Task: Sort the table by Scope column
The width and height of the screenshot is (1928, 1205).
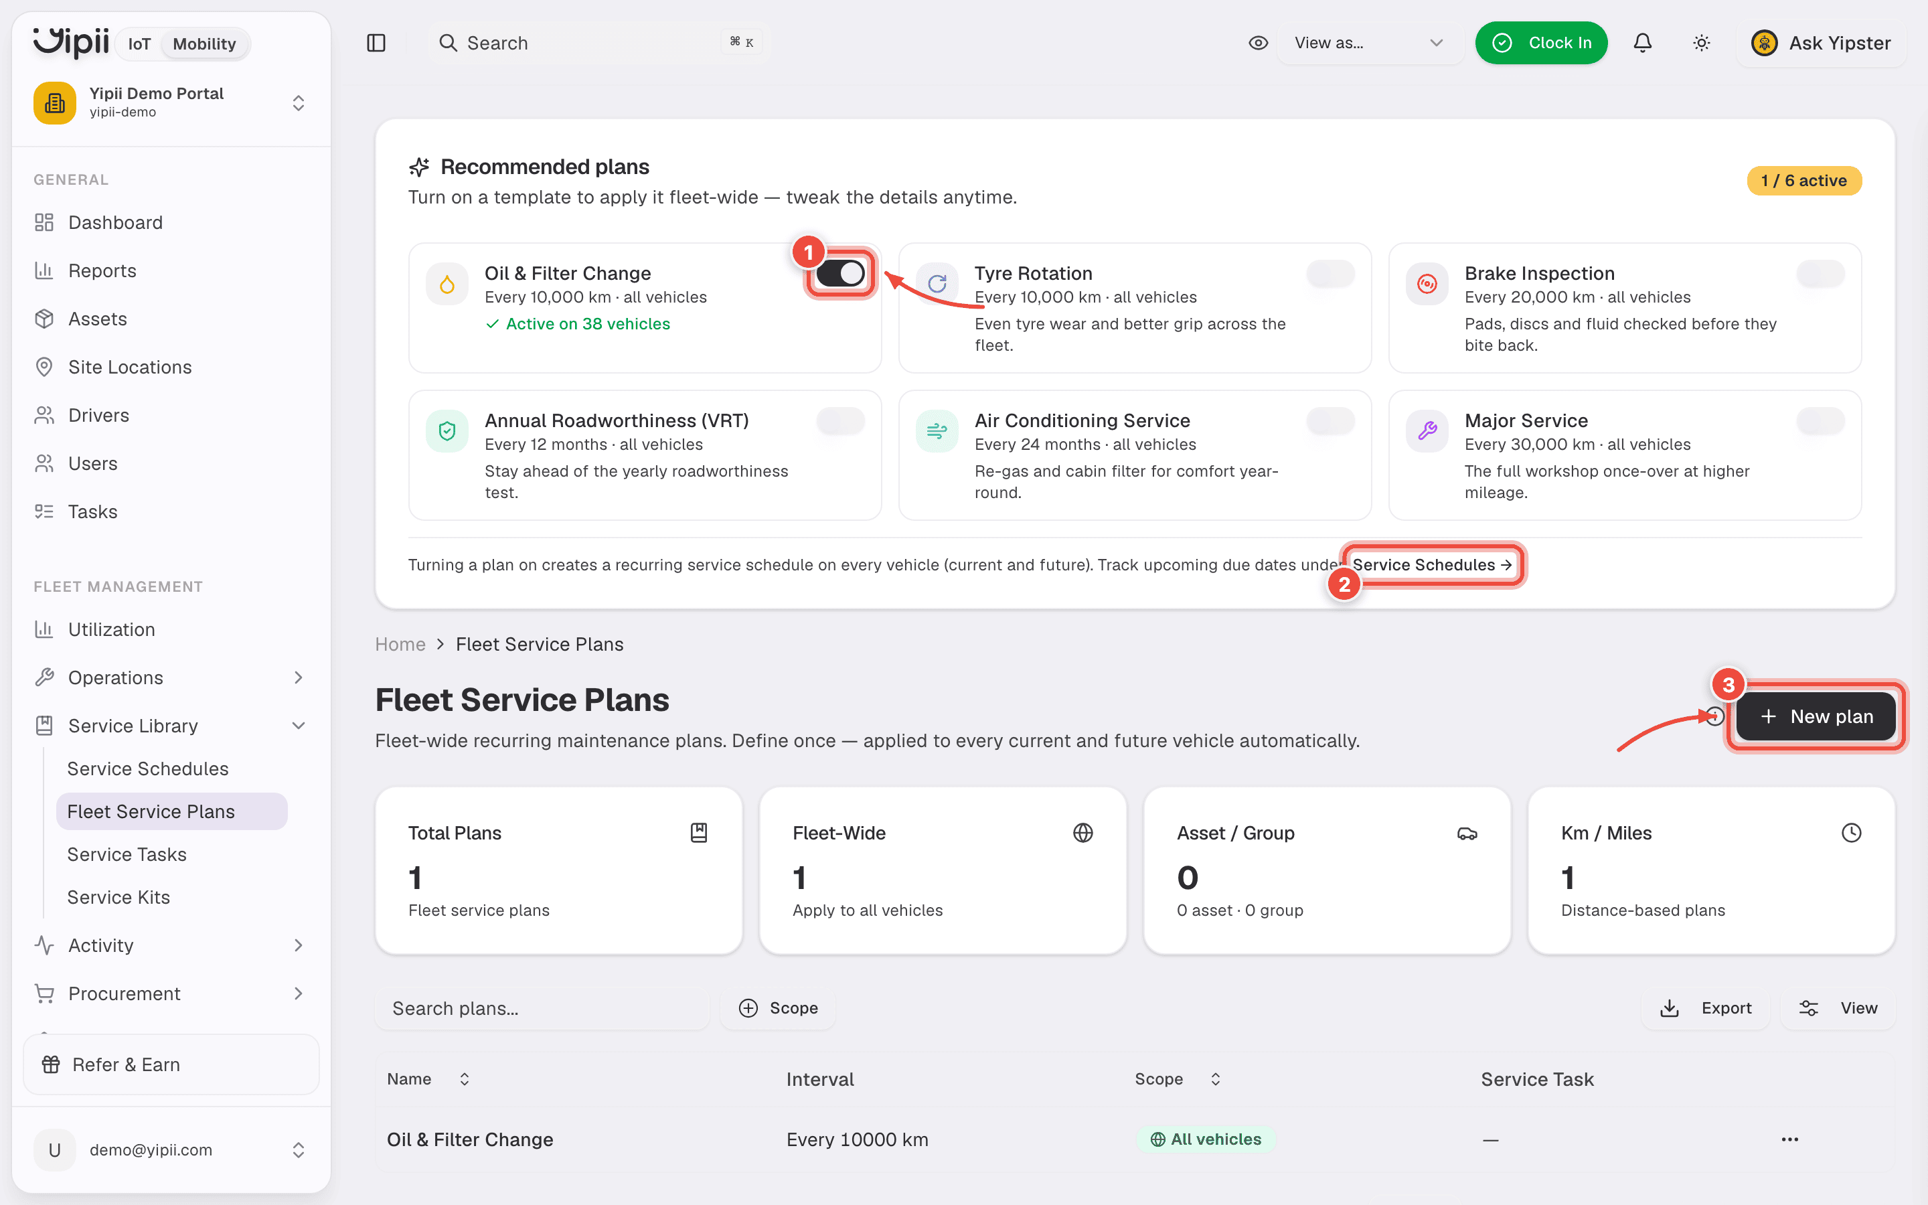Action: 1178,1079
